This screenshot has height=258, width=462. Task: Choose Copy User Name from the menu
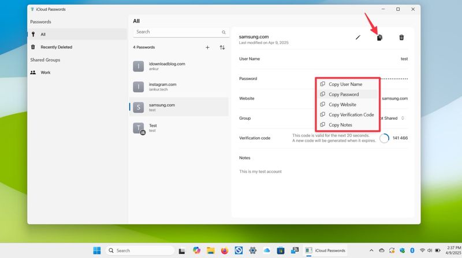(348, 84)
